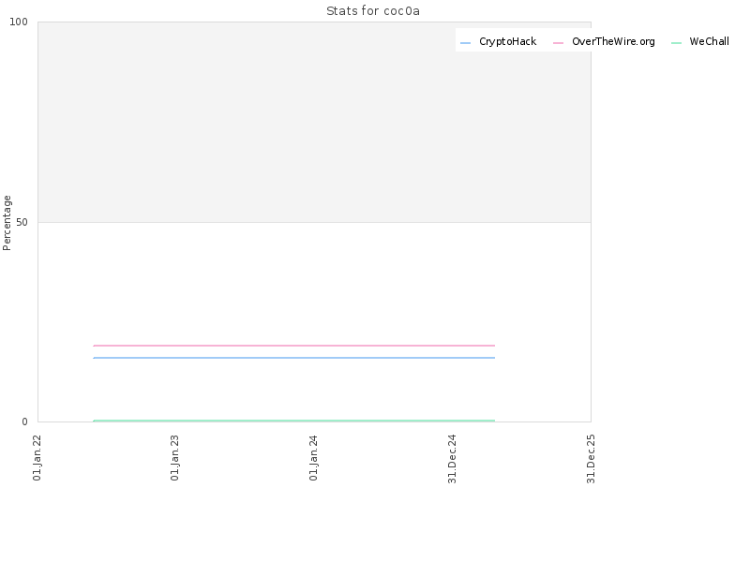Click the 01.Jan.22 x-axis label
This screenshot has width=750, height=562.
[37, 458]
